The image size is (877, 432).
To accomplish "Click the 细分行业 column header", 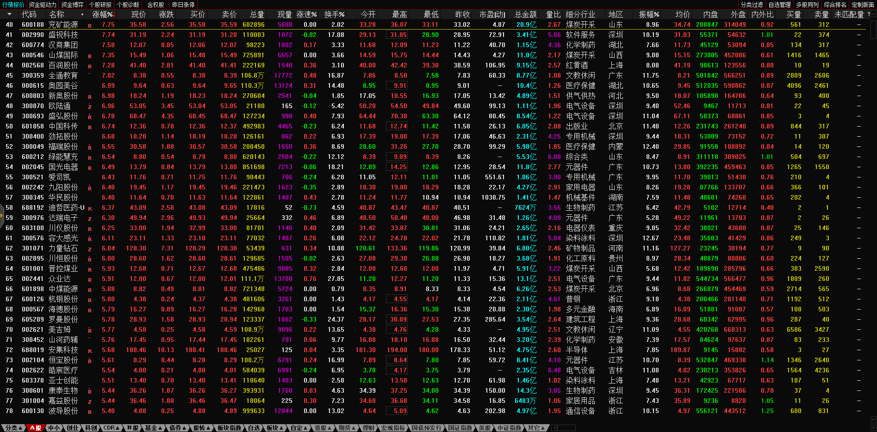I will tap(580, 14).
